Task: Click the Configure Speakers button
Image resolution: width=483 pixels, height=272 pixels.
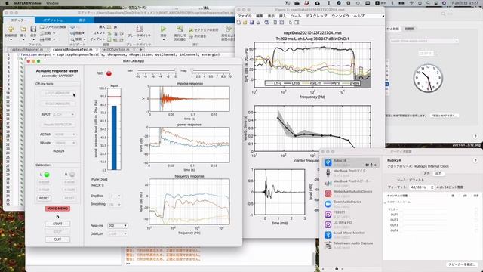Action: pyautogui.click(x=461, y=264)
